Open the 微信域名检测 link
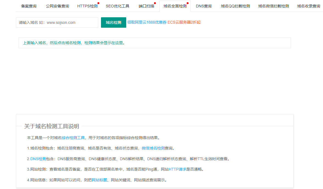323x189 pixels. [153, 148]
